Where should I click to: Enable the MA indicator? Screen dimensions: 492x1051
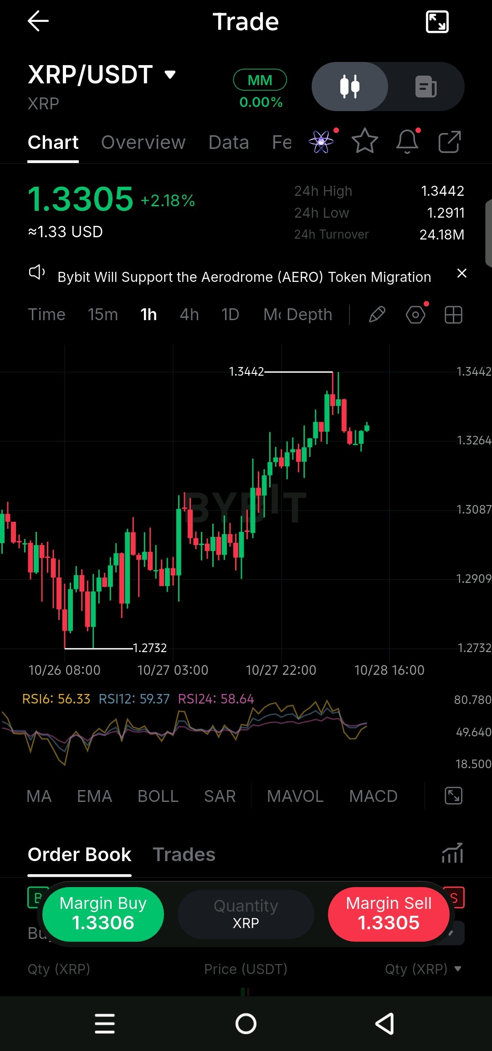click(39, 796)
